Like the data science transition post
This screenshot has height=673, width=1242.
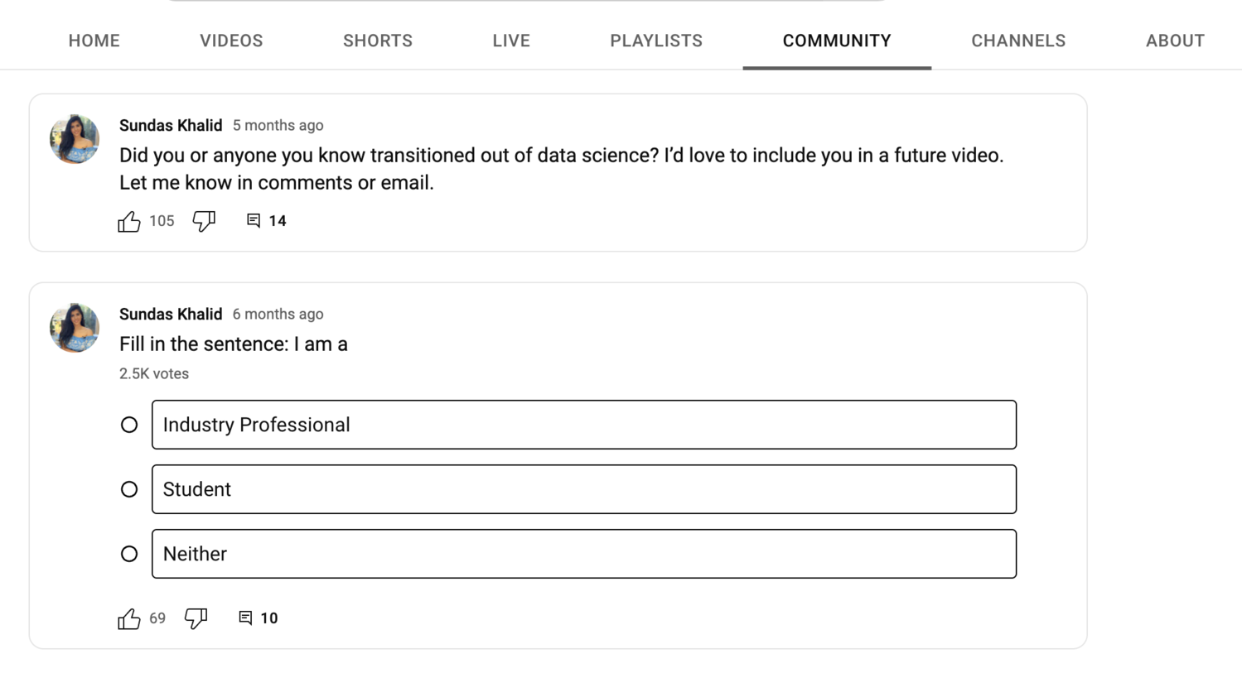pos(129,221)
